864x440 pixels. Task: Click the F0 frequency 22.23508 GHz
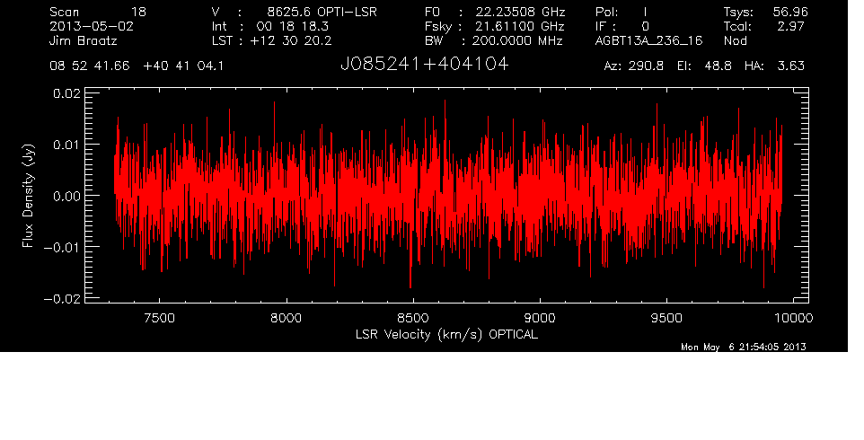521,12
